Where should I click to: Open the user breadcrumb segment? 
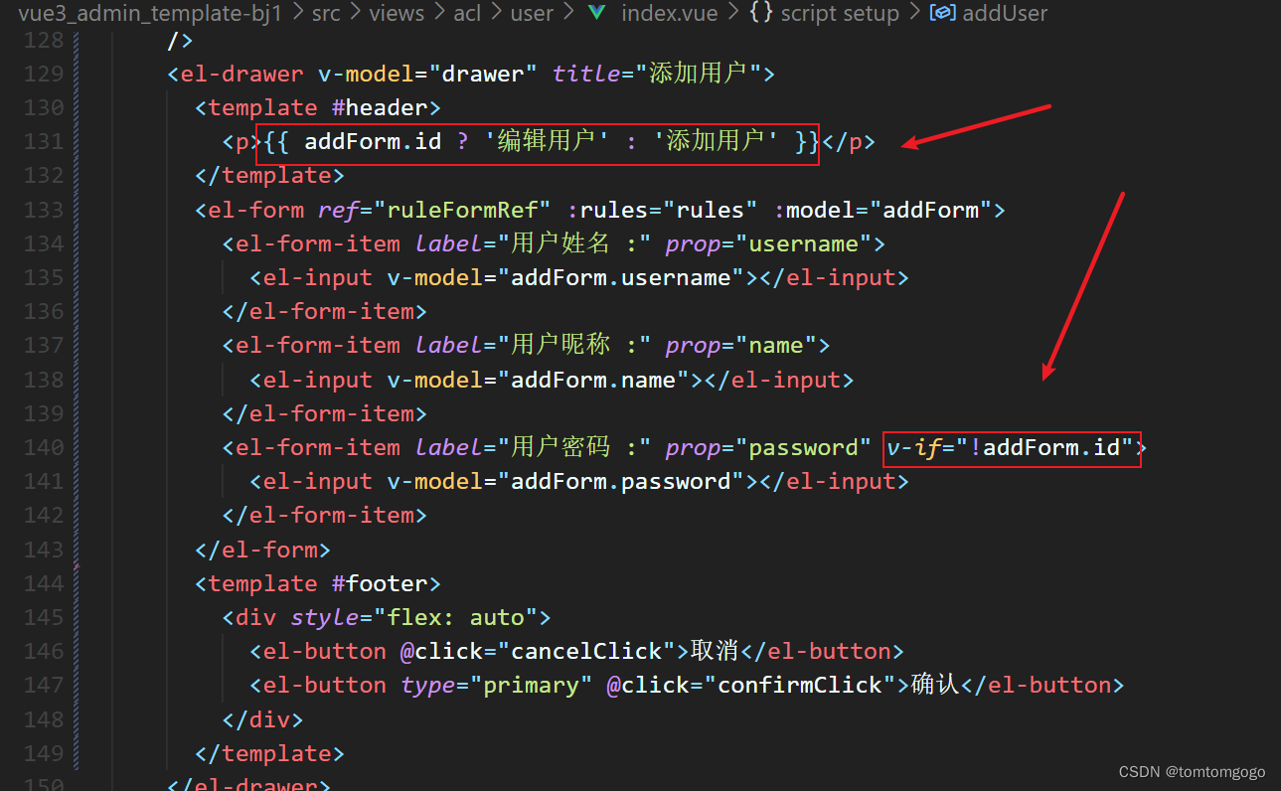(533, 13)
